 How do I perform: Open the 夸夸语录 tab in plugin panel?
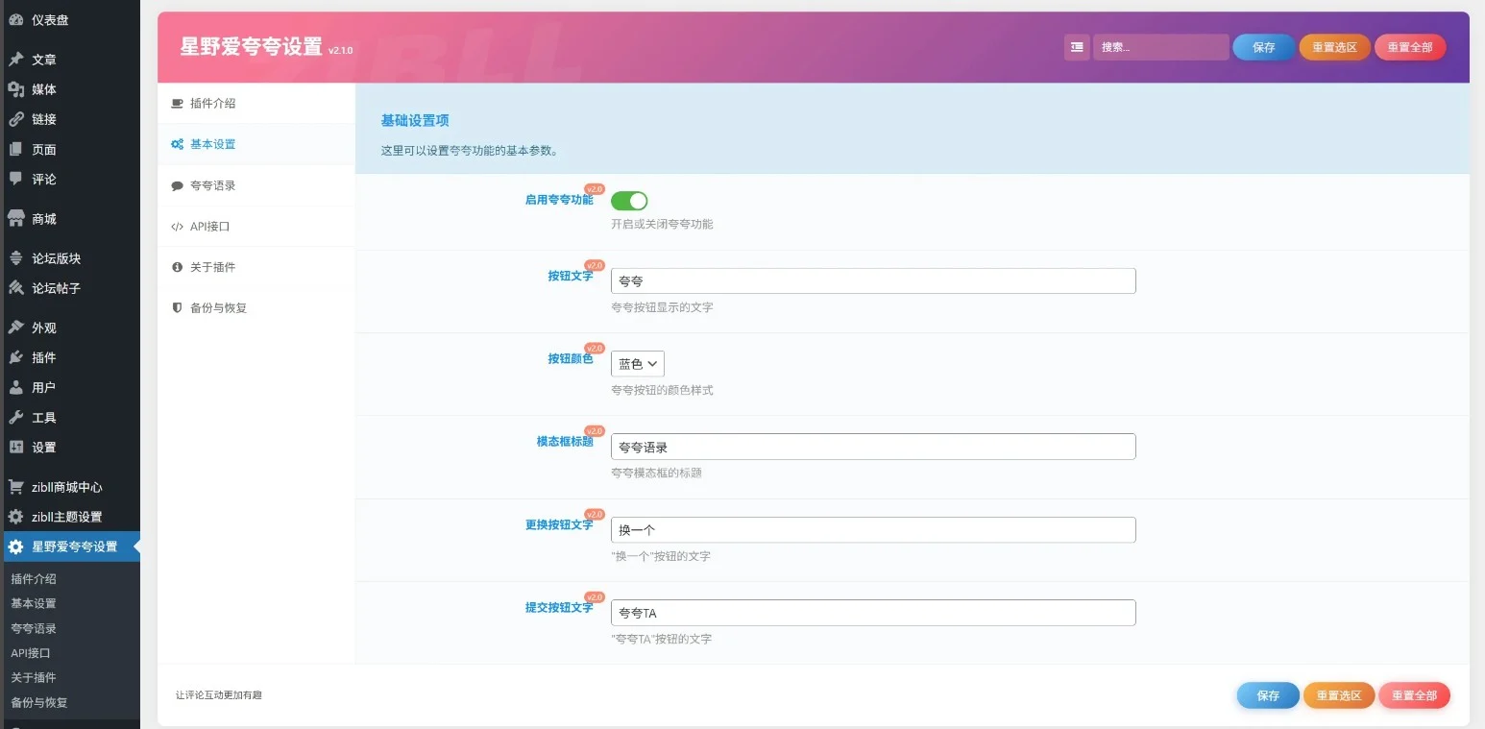pos(212,185)
